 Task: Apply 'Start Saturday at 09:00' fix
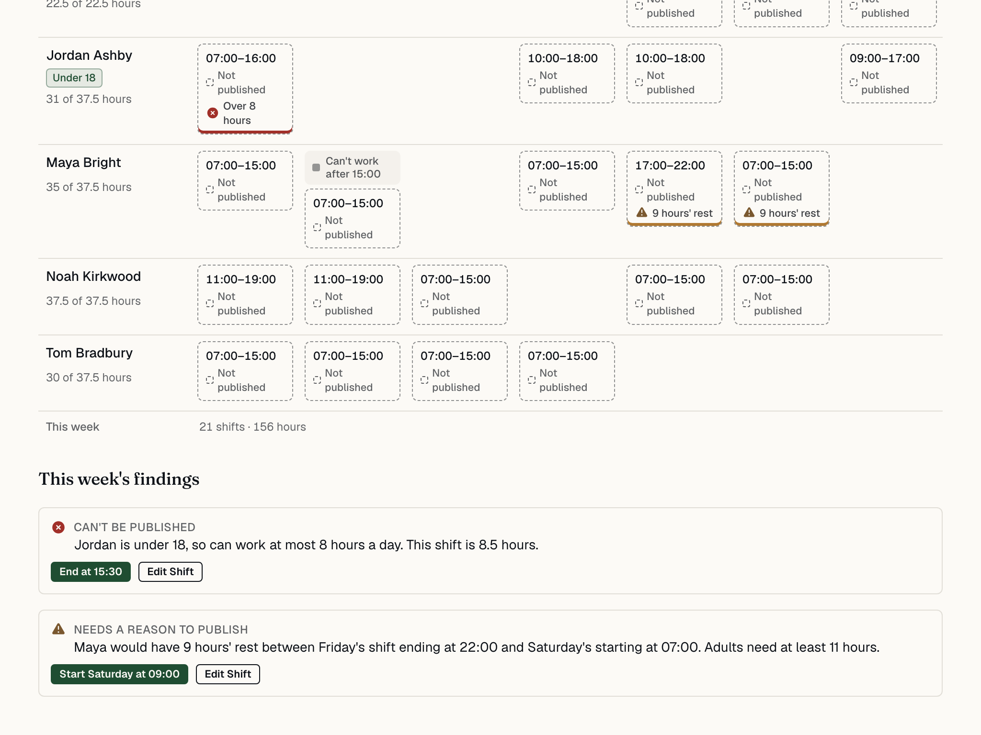[119, 674]
